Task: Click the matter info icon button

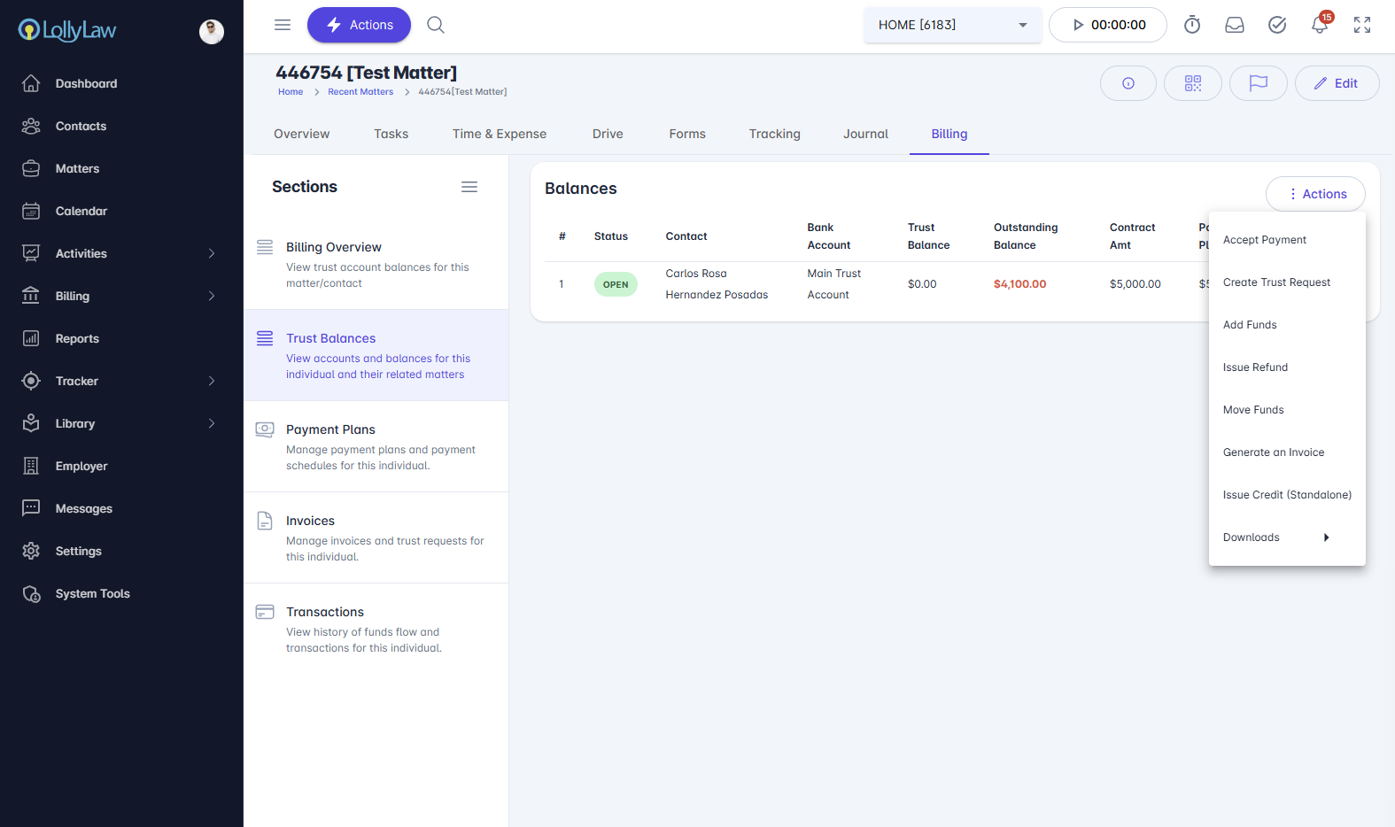Action: click(1128, 83)
